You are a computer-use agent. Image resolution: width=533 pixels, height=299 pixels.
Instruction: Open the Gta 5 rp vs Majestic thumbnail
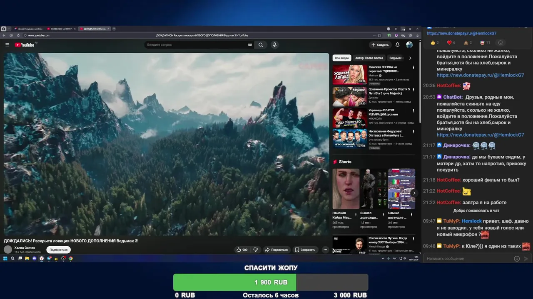pos(350,96)
